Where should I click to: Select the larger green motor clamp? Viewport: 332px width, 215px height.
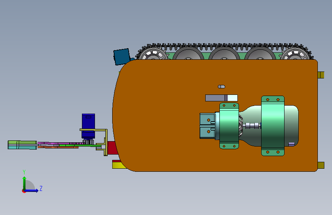273,126
